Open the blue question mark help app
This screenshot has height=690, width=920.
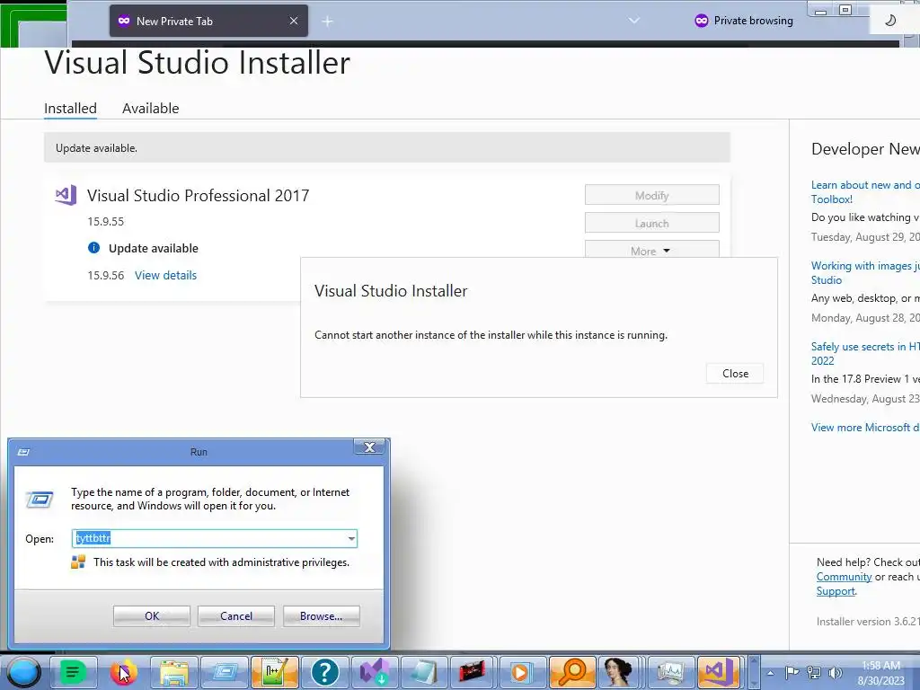pyautogui.click(x=324, y=672)
